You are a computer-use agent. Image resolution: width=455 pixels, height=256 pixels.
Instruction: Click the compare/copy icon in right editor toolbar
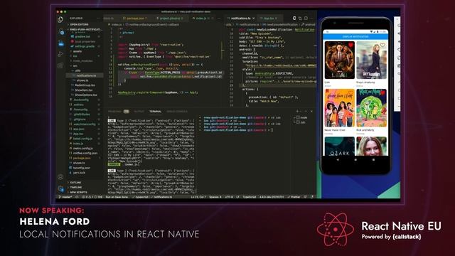click(300, 18)
